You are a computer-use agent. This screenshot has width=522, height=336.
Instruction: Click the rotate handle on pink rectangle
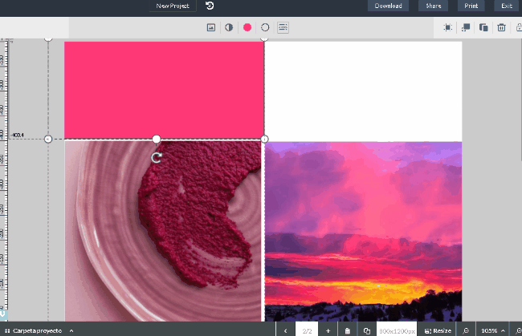tap(157, 157)
